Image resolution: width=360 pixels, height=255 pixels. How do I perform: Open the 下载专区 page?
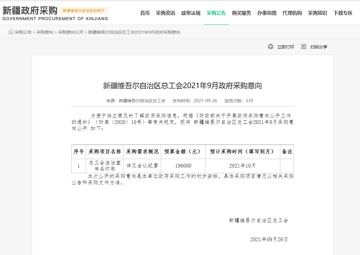click(x=343, y=13)
